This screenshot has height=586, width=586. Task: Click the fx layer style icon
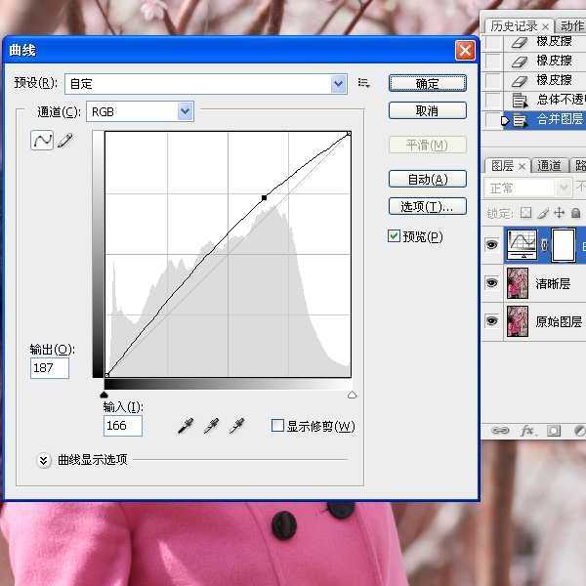tap(527, 430)
